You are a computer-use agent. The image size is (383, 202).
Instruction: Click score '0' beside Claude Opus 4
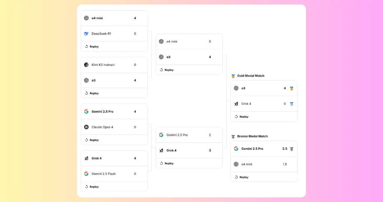click(135, 127)
